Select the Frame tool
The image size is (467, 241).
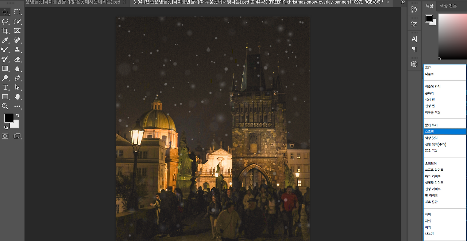click(x=17, y=31)
